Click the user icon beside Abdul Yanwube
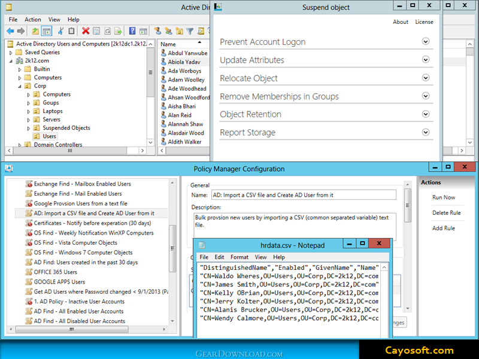The height and width of the screenshot is (359, 479). [163, 53]
